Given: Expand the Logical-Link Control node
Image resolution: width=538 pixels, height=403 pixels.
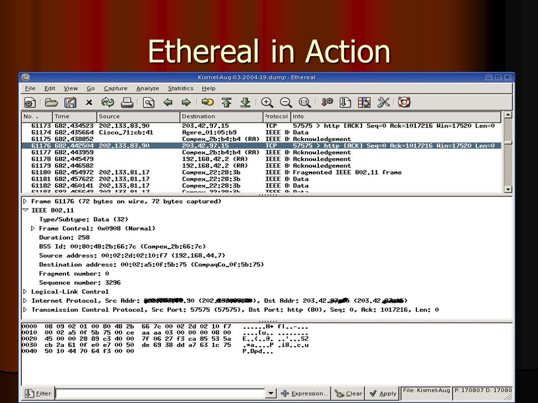Looking at the screenshot, I should [25, 292].
